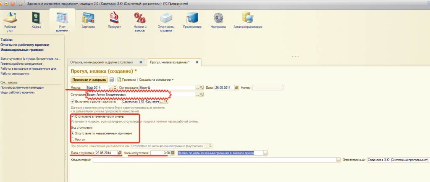Switch to Отпуска, командировки и другие отсутствия tab

pyautogui.click(x=102, y=62)
